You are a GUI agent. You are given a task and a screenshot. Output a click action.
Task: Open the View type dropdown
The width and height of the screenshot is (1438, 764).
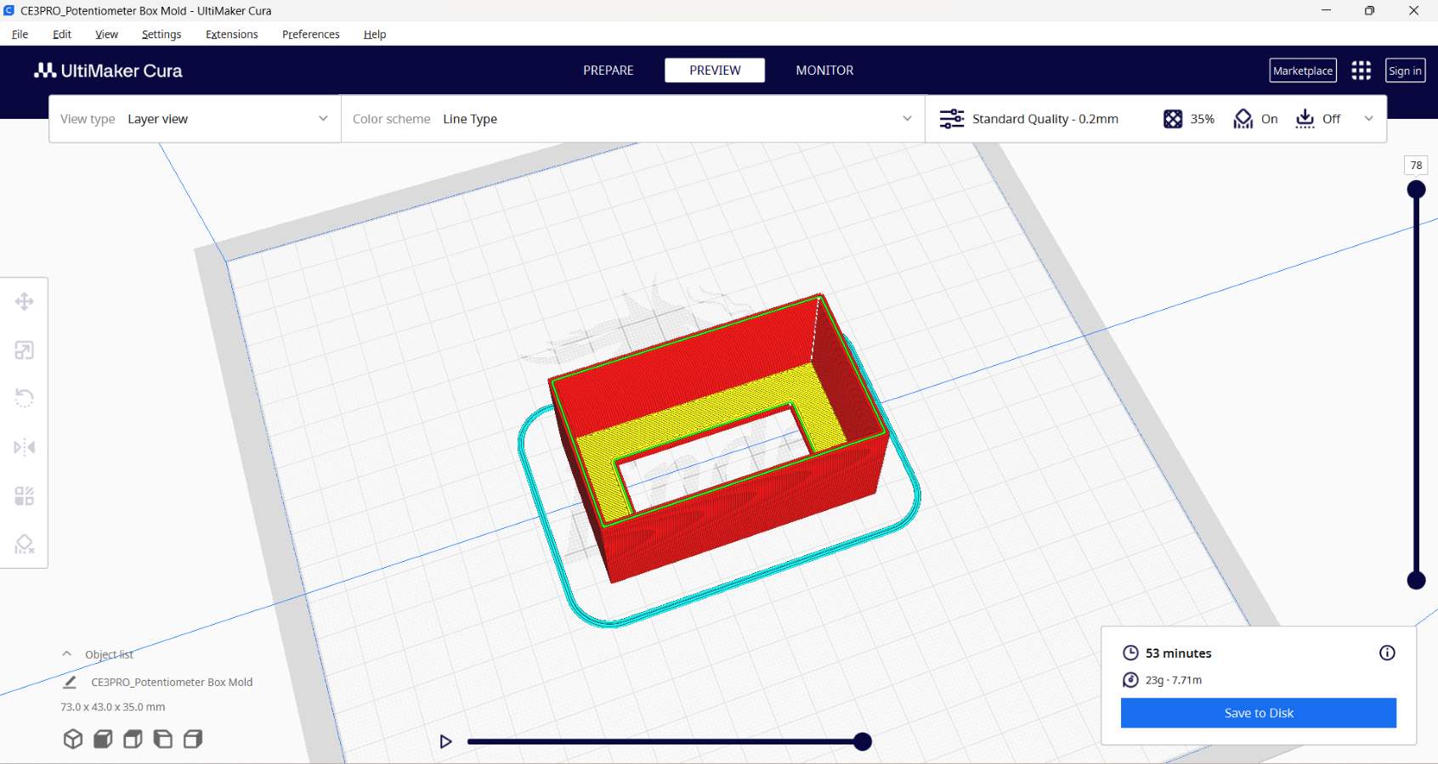tap(195, 119)
